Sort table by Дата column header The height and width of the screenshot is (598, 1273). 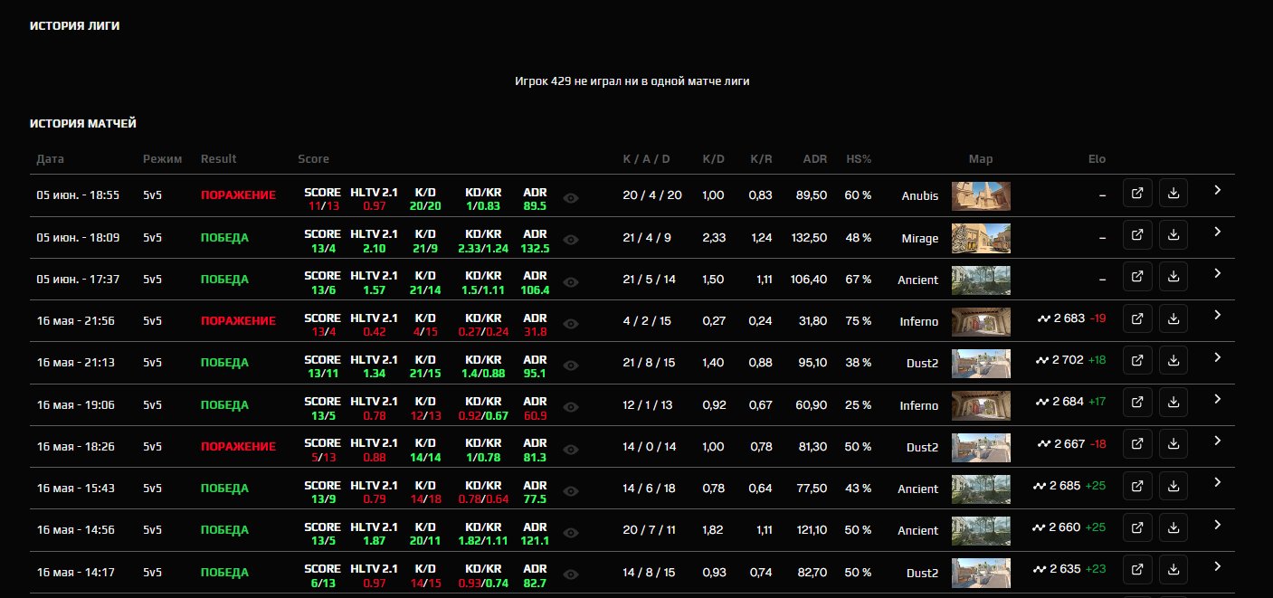click(51, 159)
